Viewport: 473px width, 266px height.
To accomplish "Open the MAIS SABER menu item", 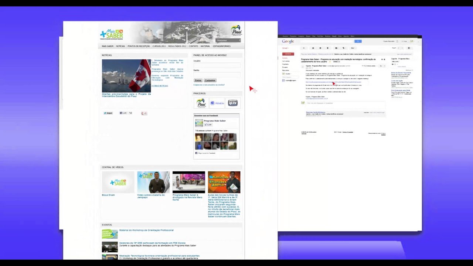I will (108, 46).
